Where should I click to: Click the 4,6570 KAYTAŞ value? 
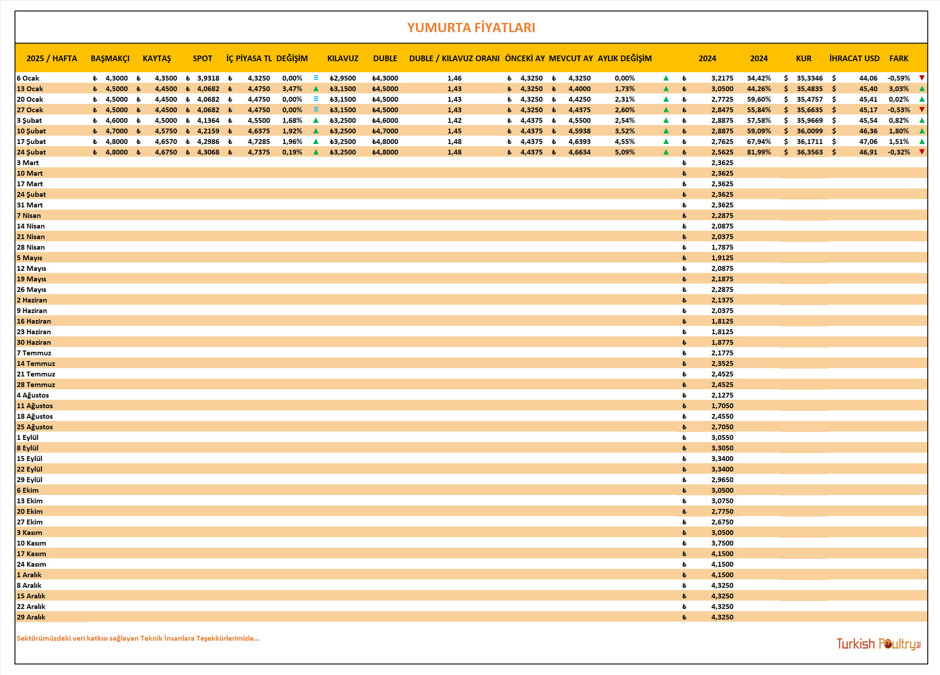[166, 141]
